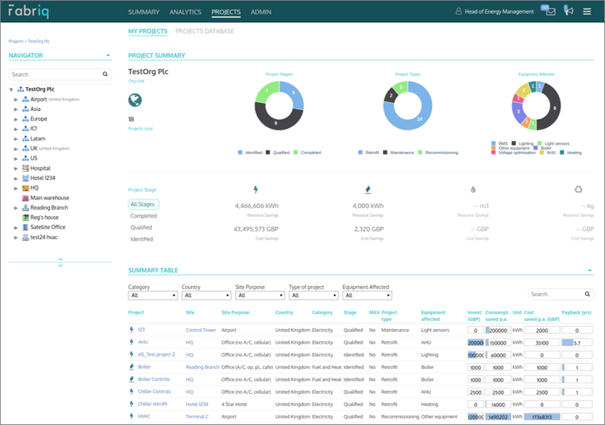Select the electricity lightning icon above kWh savings
605x425 pixels.
[257, 188]
